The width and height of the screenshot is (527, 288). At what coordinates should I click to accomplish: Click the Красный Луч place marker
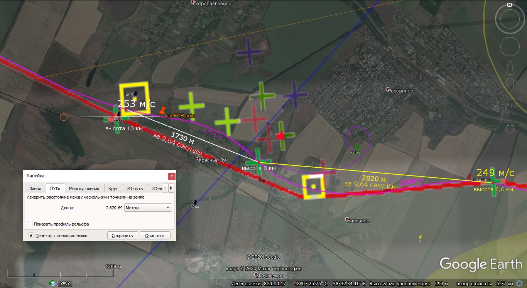click(199, 158)
